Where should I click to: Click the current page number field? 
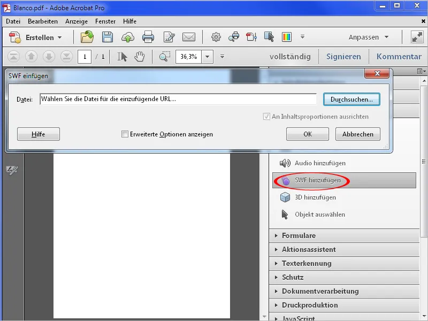coord(85,57)
